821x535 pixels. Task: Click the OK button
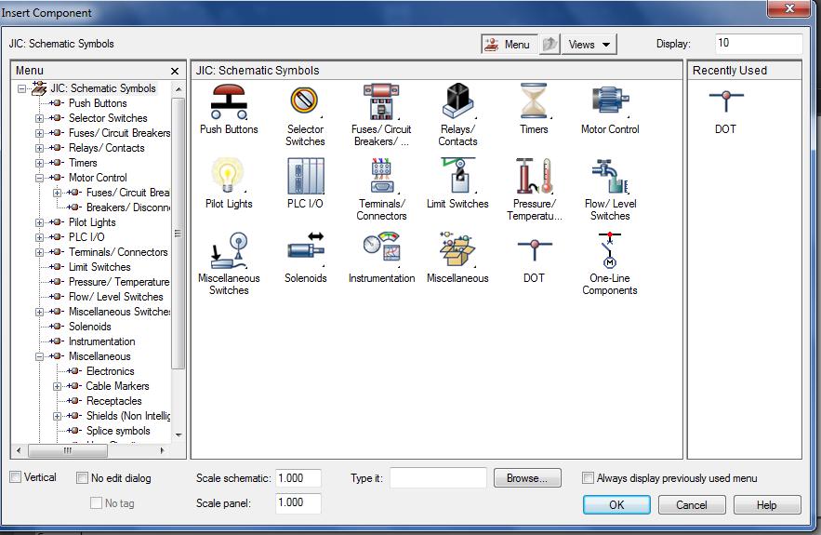pyautogui.click(x=616, y=504)
